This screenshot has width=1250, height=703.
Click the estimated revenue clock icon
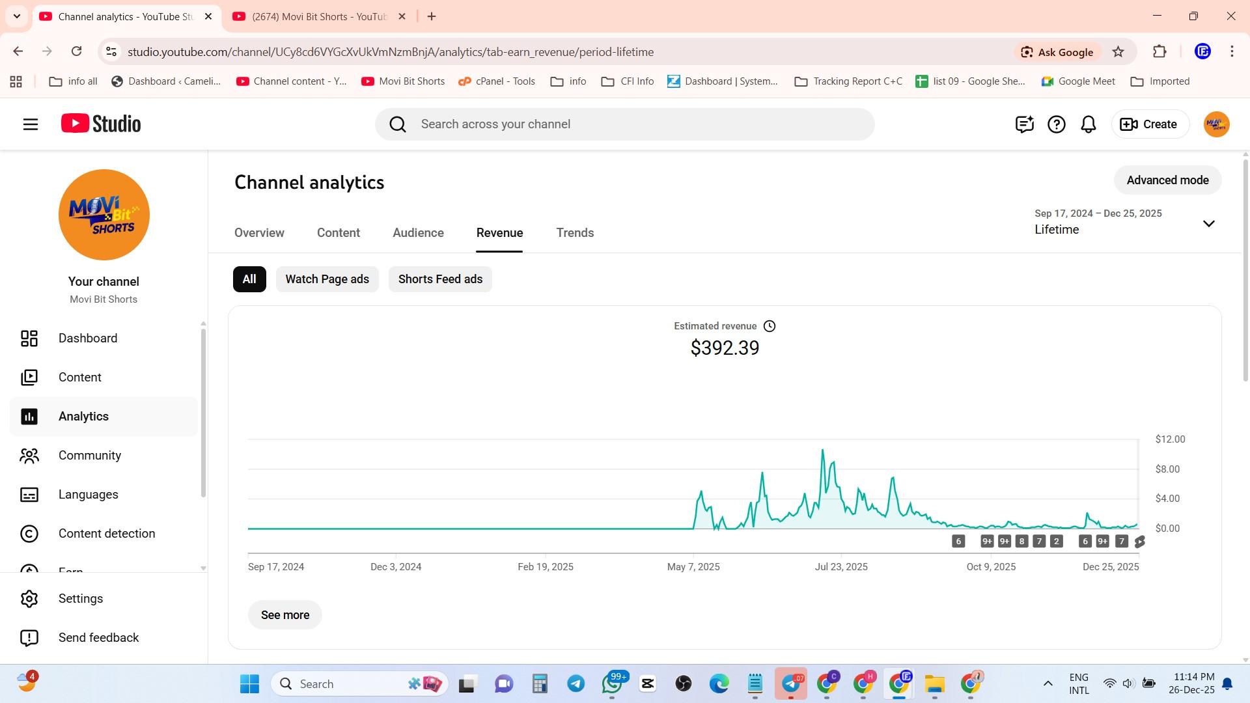coord(770,326)
